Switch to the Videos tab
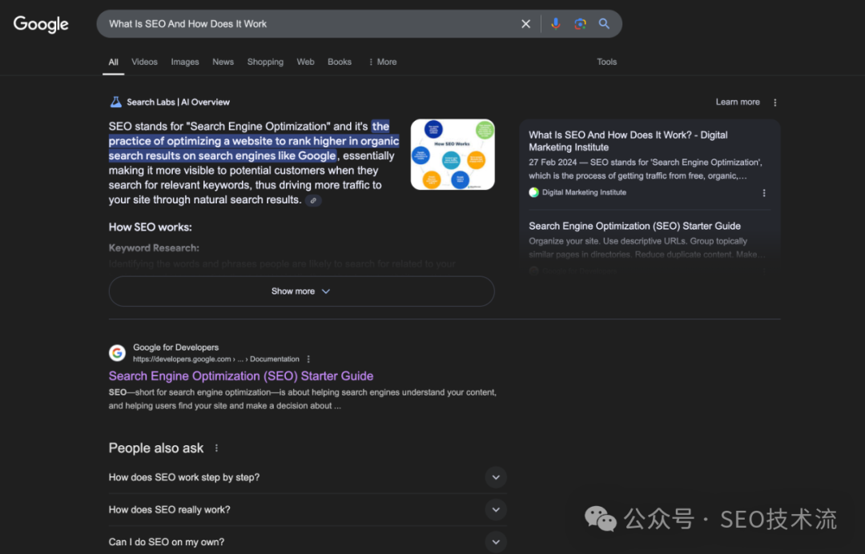 pos(144,62)
